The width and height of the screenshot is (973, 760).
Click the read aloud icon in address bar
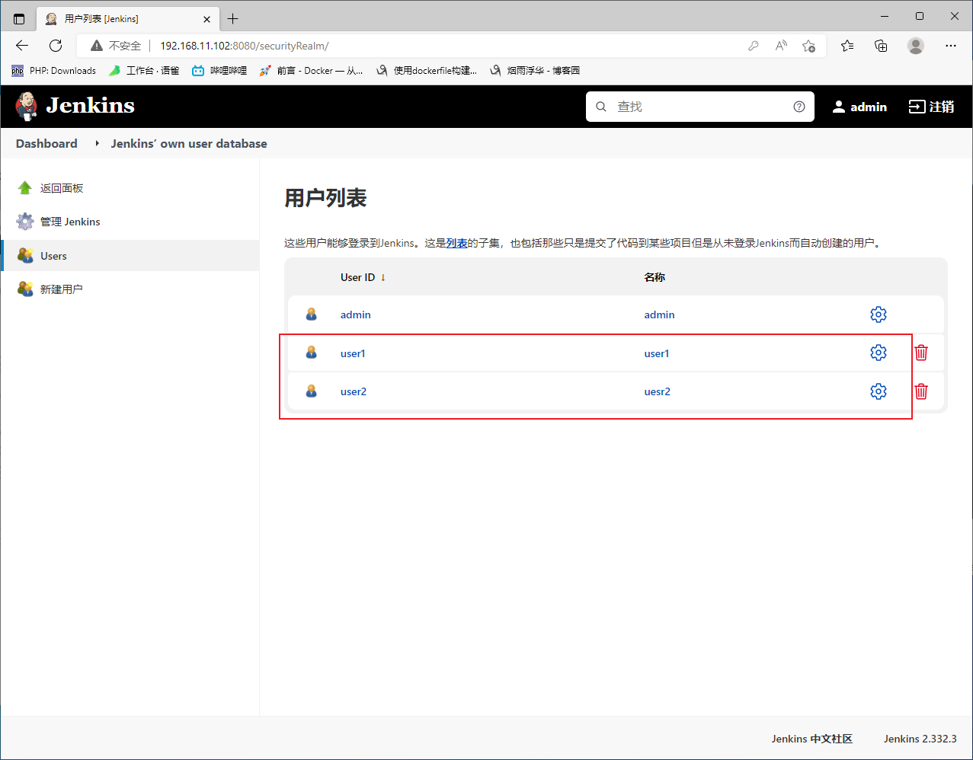(x=781, y=46)
